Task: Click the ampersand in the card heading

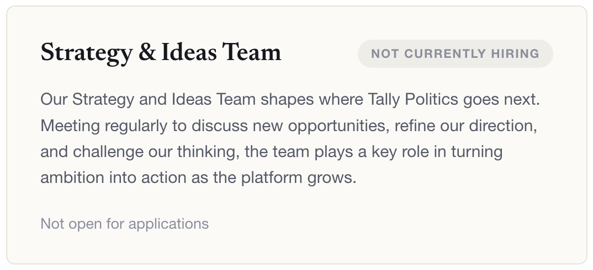Action: [x=147, y=52]
